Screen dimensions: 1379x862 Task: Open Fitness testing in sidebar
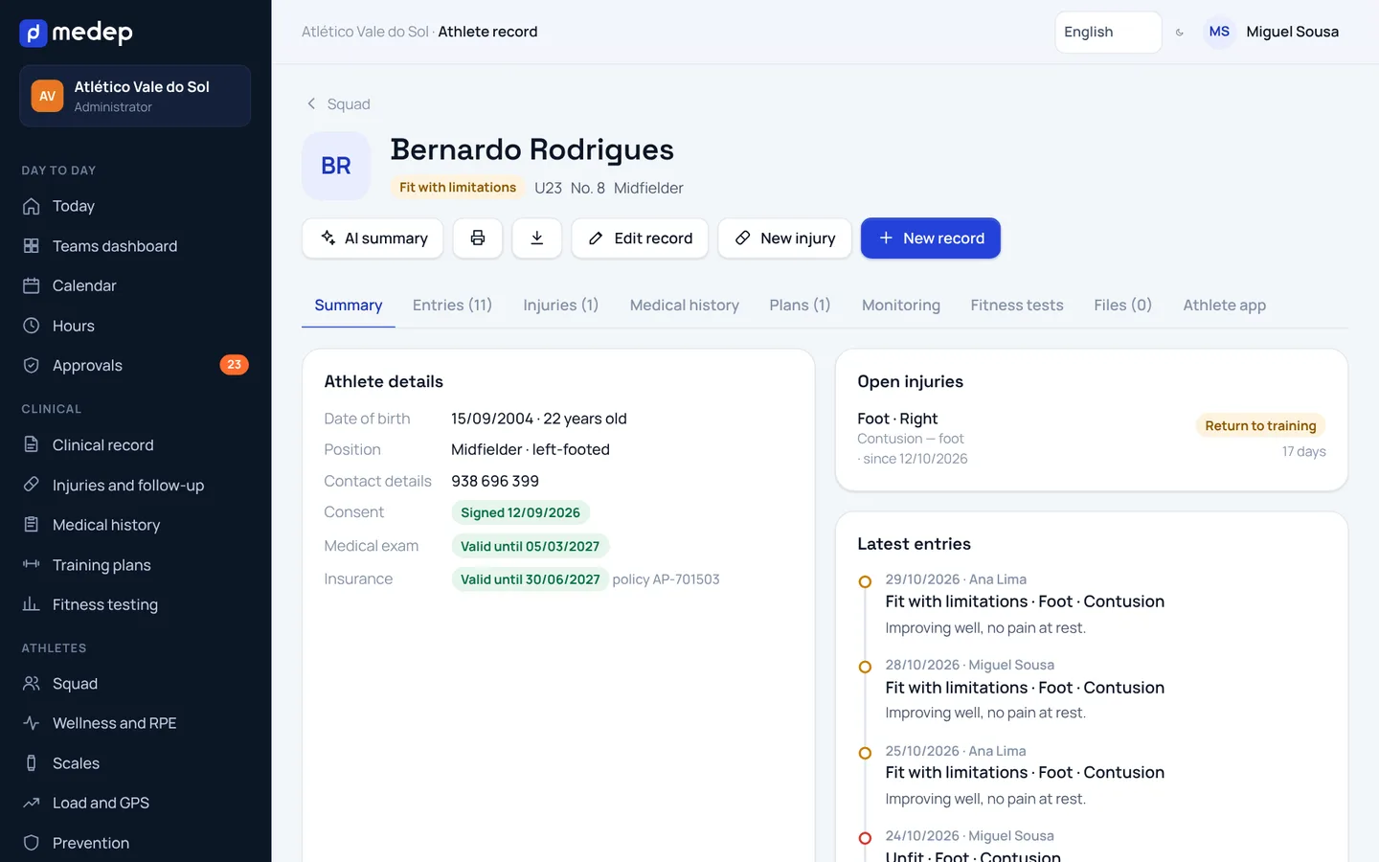pos(135,604)
